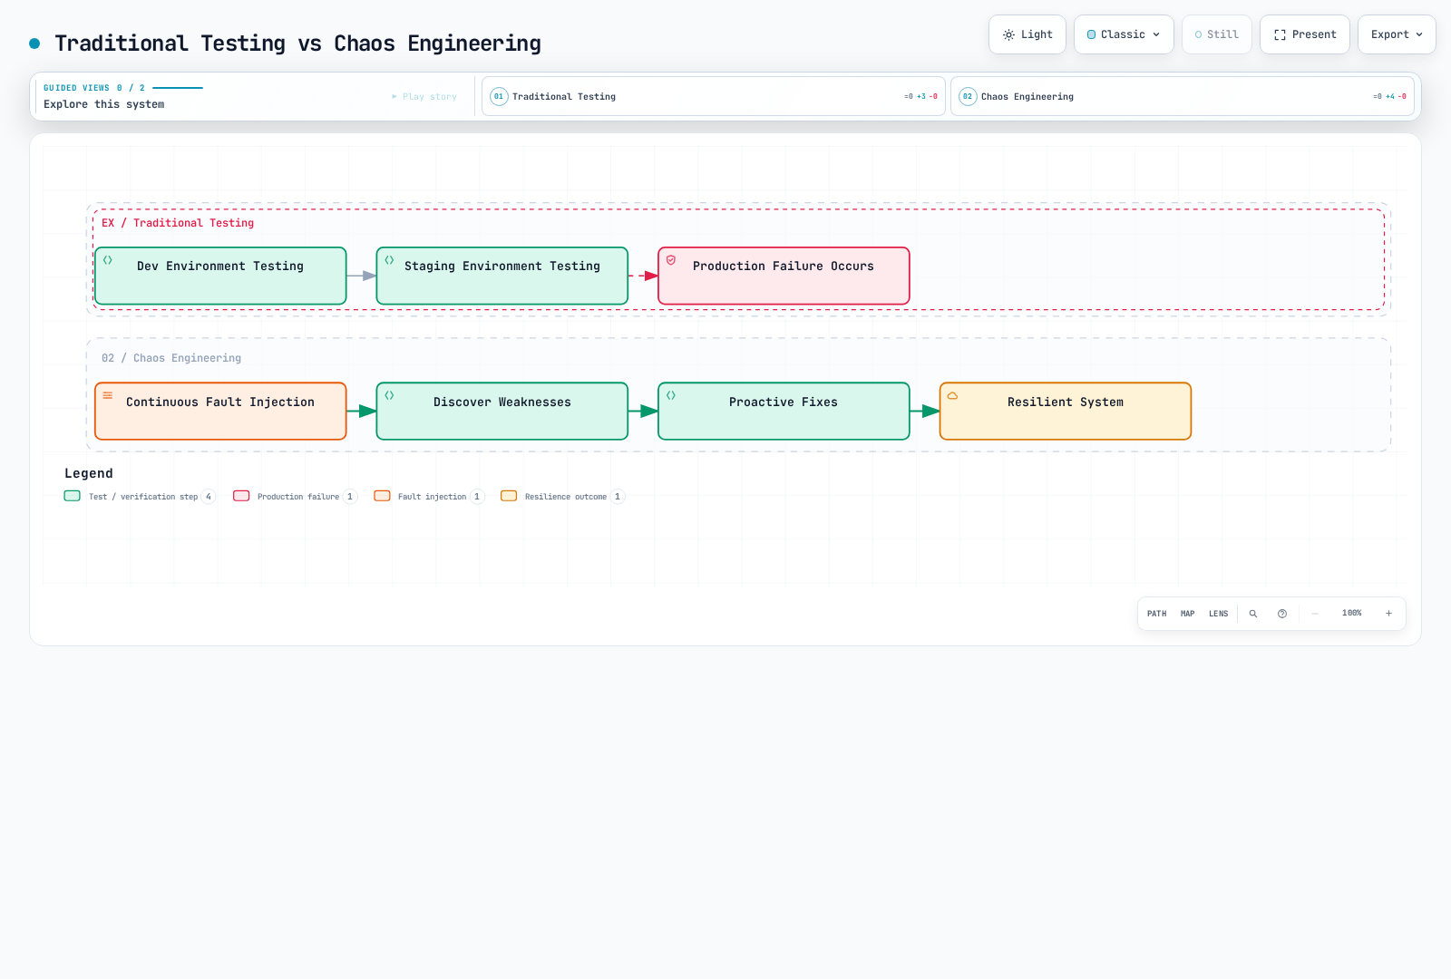Click the Staging Environment Testing node
The image size is (1451, 979).
pyautogui.click(x=502, y=276)
